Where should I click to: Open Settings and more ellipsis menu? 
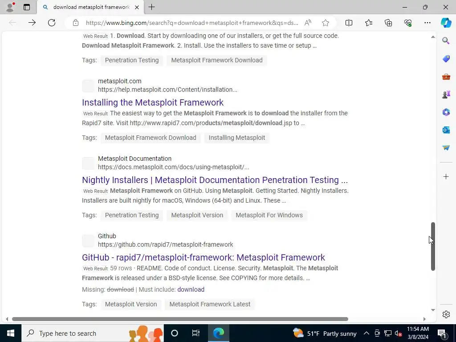427,23
